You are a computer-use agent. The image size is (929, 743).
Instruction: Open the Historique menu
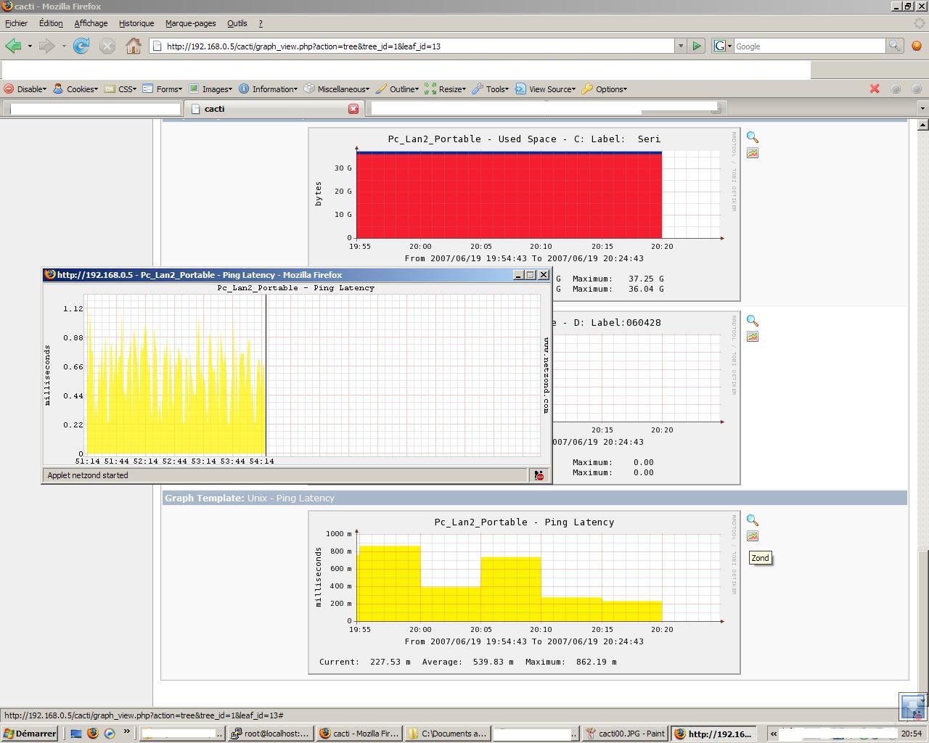[x=136, y=23]
